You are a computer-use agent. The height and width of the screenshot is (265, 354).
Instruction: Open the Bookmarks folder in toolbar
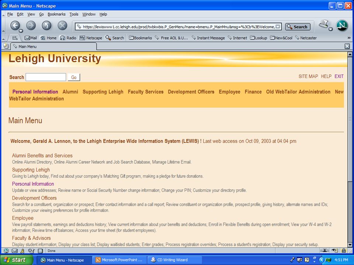click(x=140, y=38)
